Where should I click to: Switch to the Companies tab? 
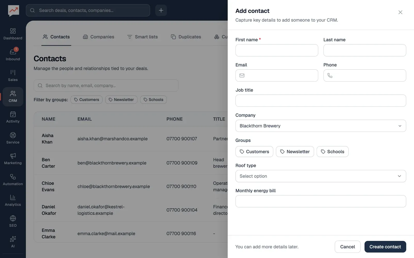tap(99, 37)
